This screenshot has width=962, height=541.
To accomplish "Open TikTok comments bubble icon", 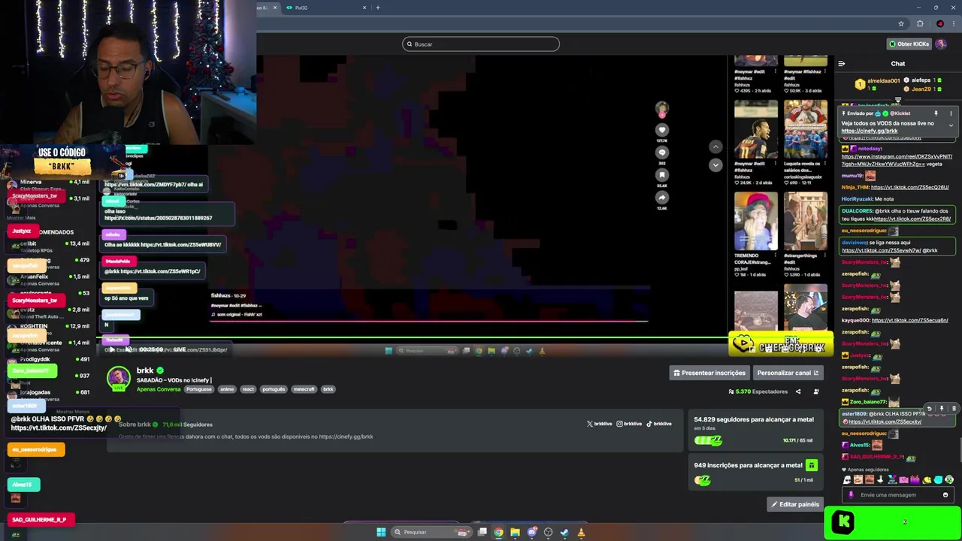I will 662,153.
